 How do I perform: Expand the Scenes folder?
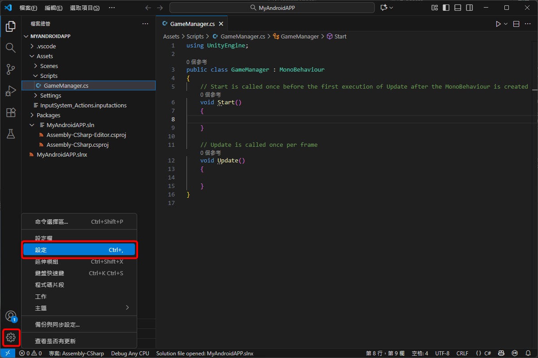(49, 66)
